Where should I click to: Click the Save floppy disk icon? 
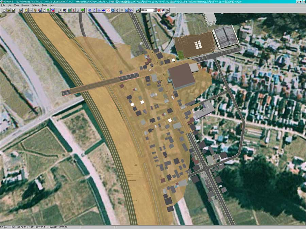coord(13,10)
